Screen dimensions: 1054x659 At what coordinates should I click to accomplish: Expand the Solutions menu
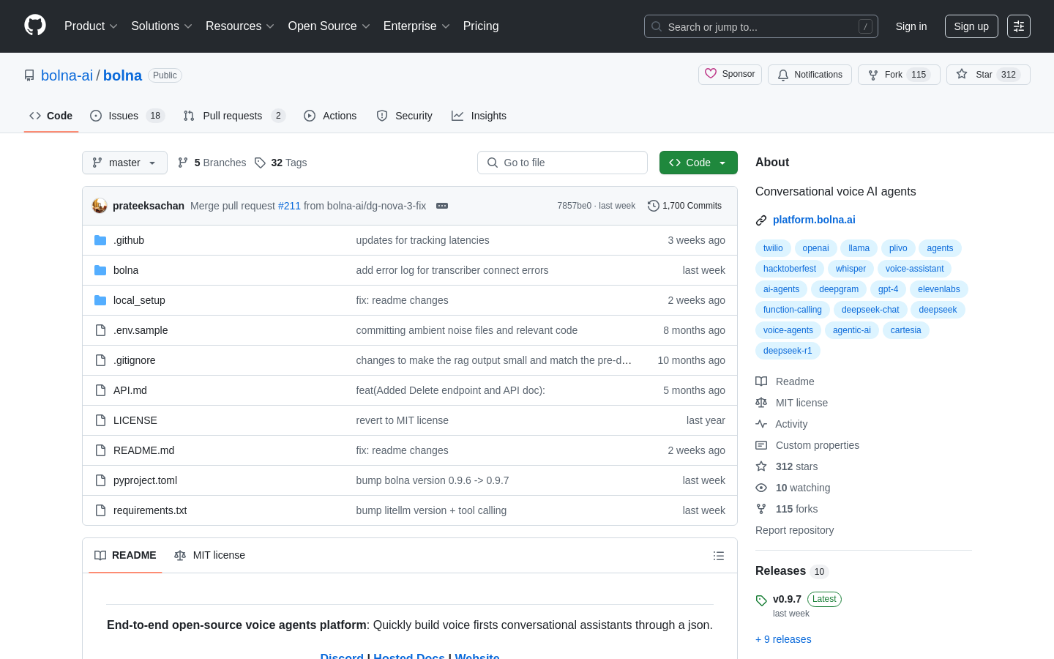coord(162,26)
